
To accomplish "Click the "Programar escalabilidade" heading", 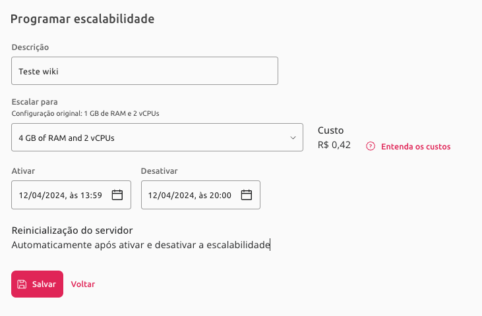I will coord(82,19).
